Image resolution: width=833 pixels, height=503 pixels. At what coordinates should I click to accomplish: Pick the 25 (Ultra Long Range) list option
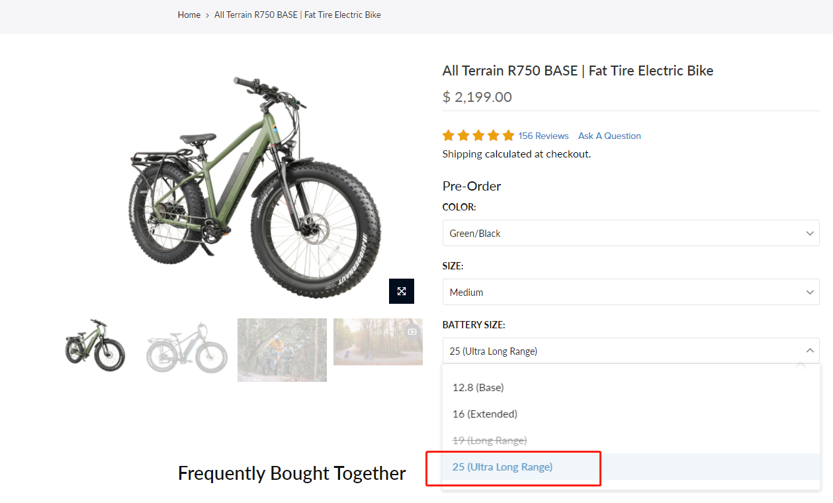click(x=502, y=467)
